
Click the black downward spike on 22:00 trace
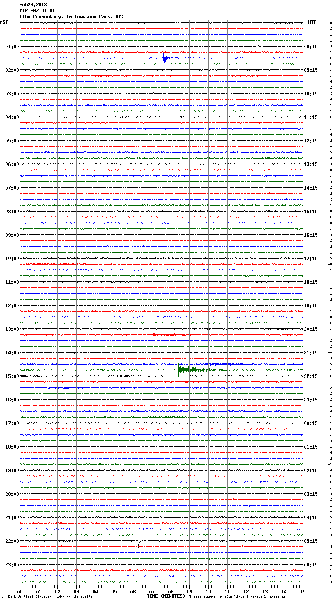[x=139, y=544]
